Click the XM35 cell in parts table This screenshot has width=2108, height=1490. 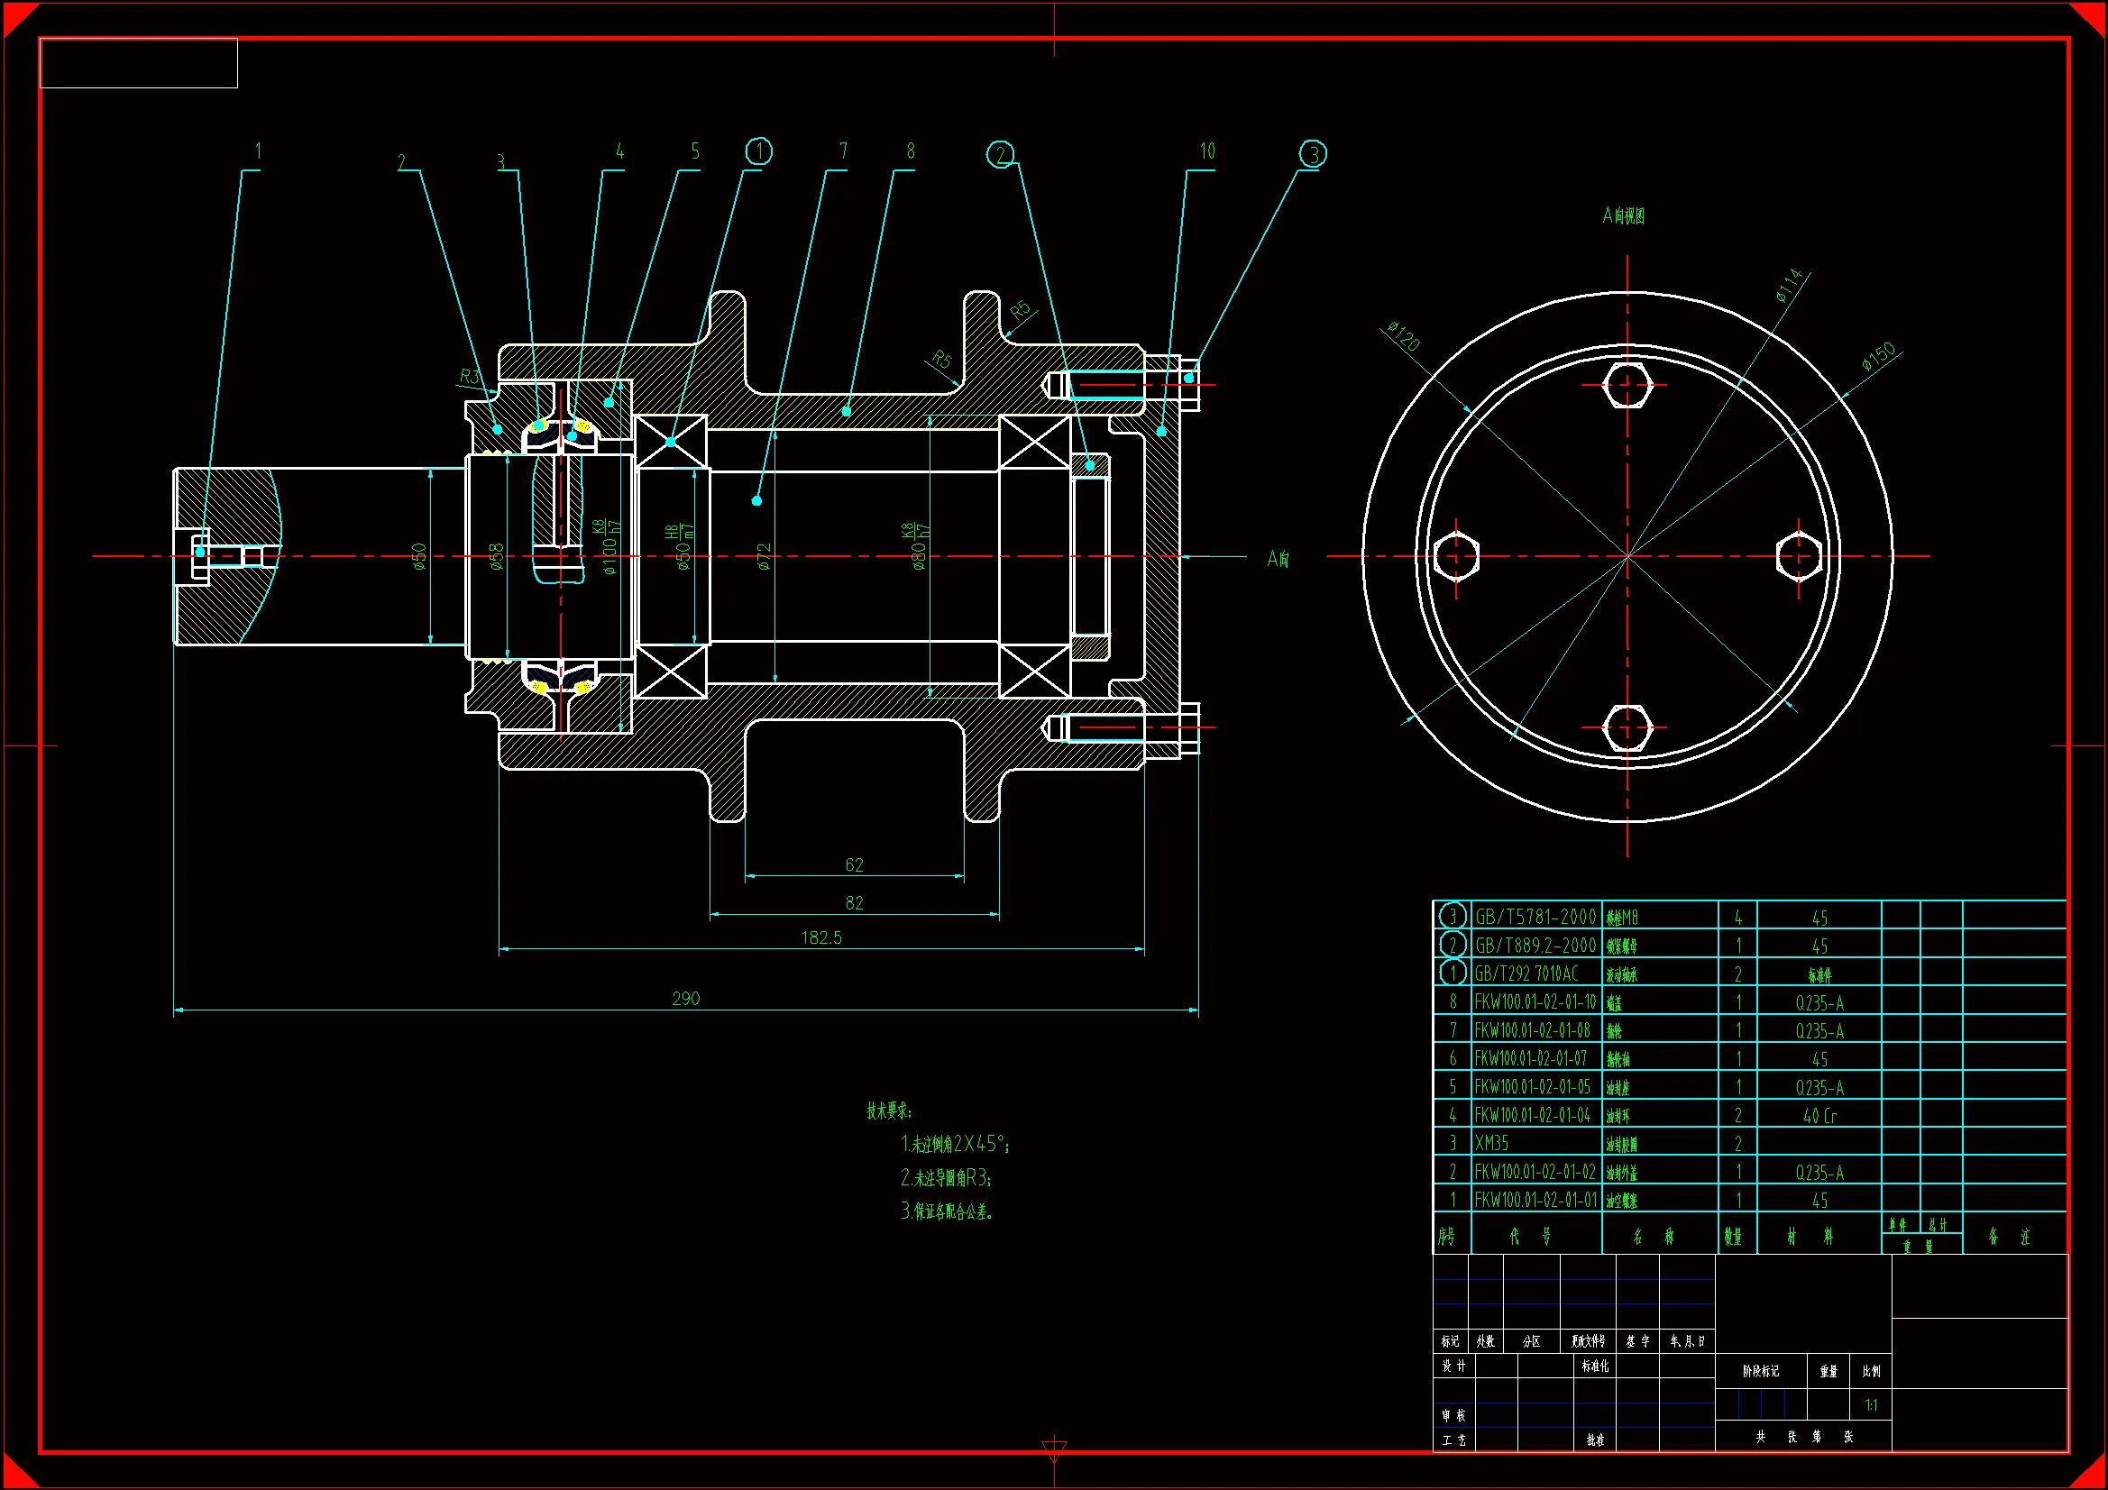coord(1492,1143)
